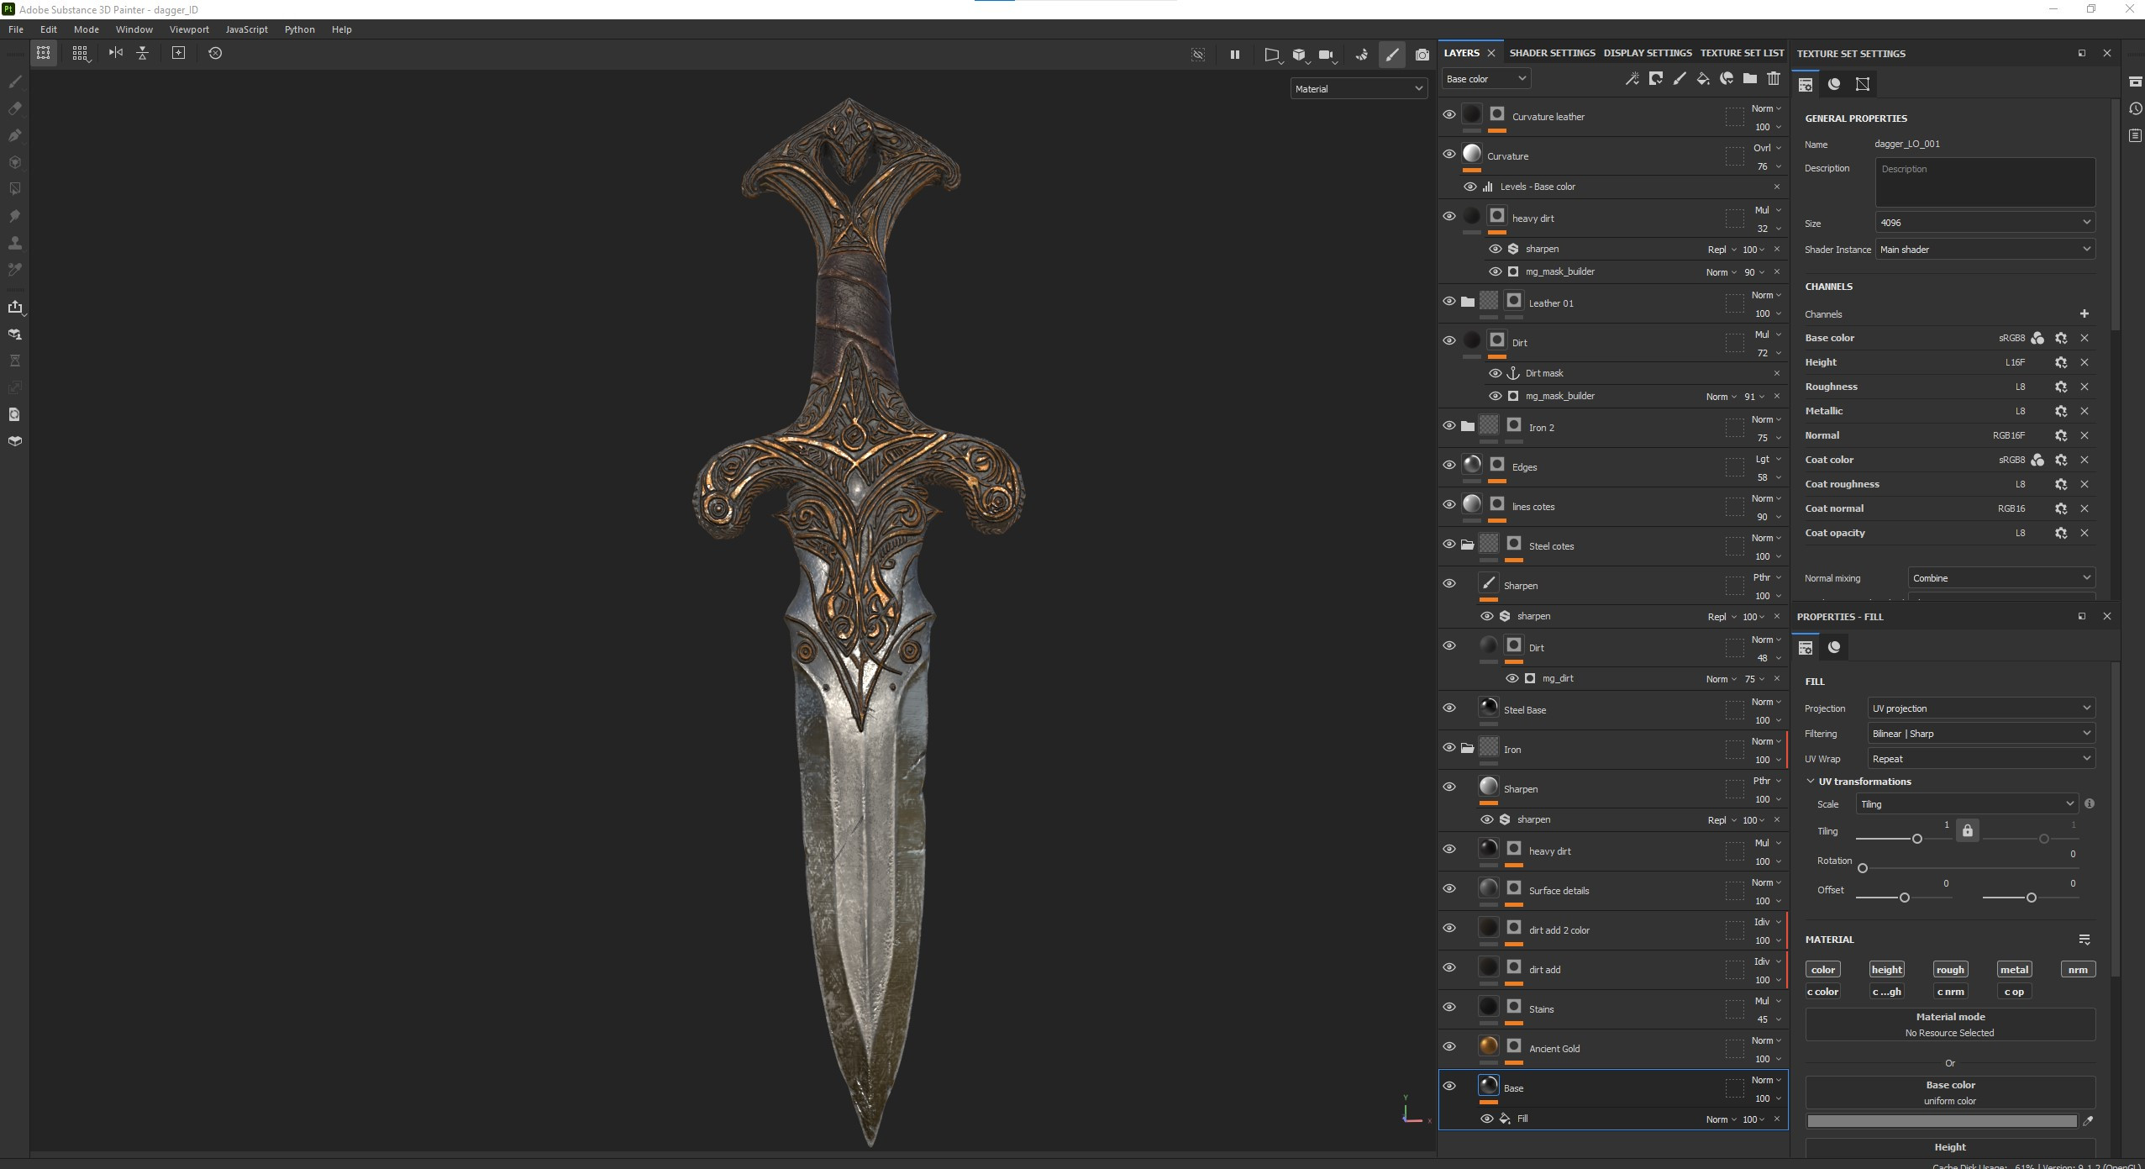Open Base color channel settings gear
This screenshot has height=1169, width=2145.
click(x=2061, y=338)
